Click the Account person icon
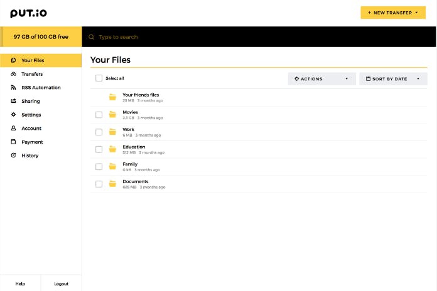437x291 pixels. tap(13, 128)
